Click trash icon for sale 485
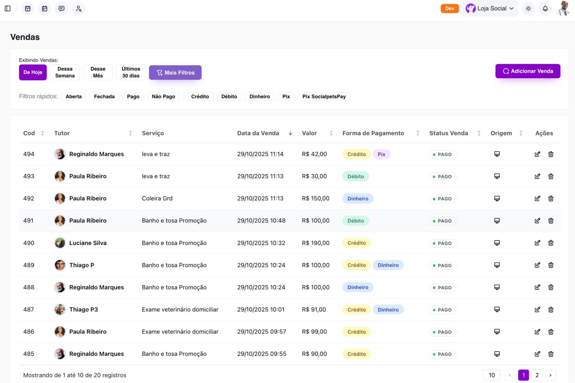This screenshot has height=383, width=575. pyautogui.click(x=551, y=354)
